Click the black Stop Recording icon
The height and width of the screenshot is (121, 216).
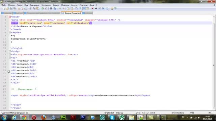tap(96, 8)
